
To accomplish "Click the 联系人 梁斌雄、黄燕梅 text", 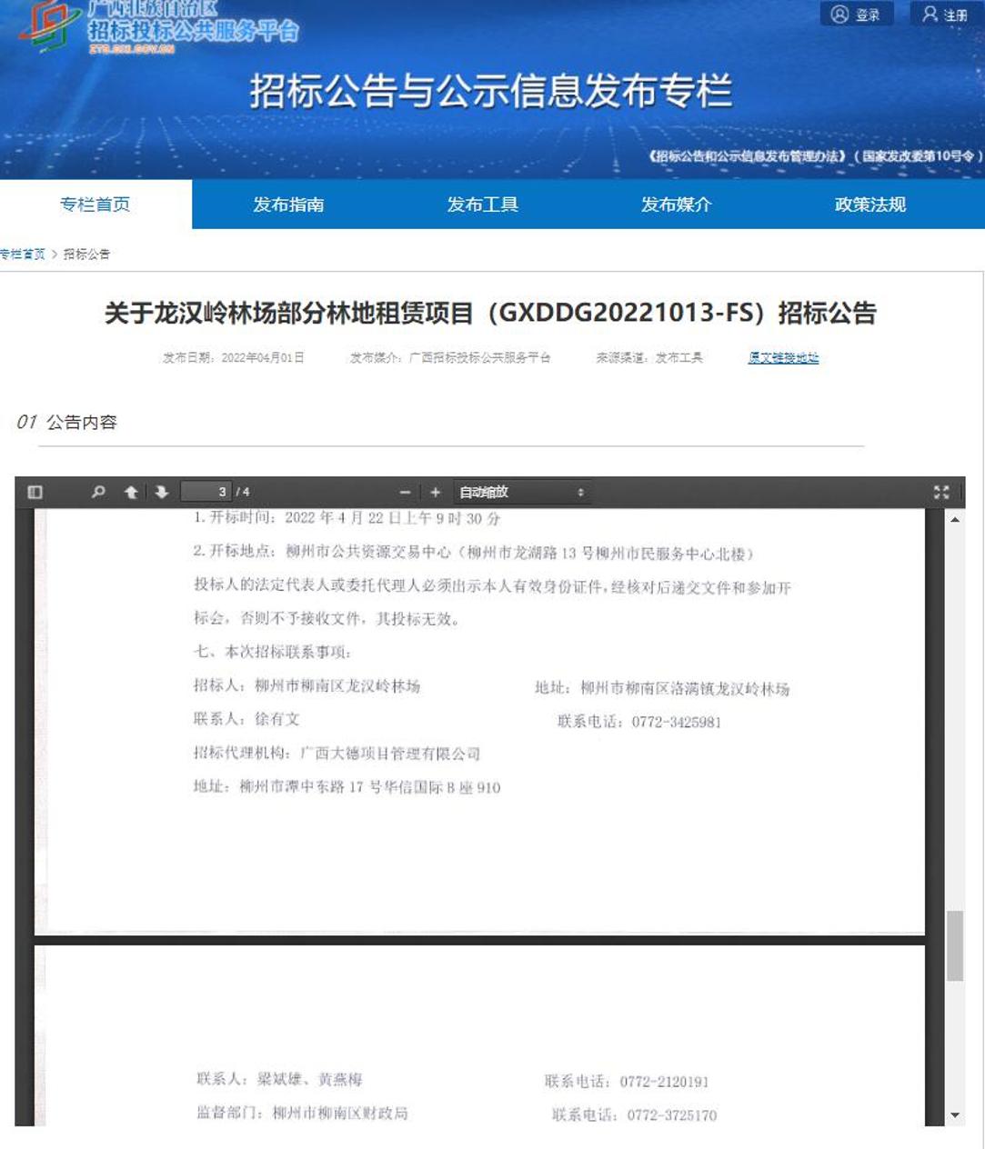I will point(280,1079).
